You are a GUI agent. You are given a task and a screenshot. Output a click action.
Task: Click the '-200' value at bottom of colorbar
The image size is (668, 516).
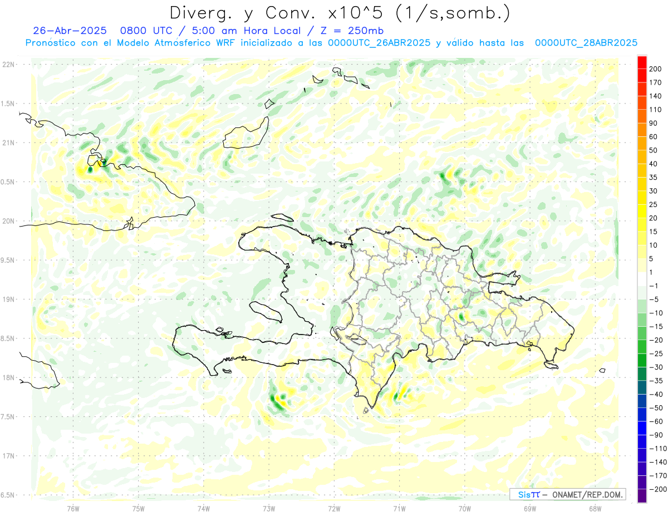657,489
